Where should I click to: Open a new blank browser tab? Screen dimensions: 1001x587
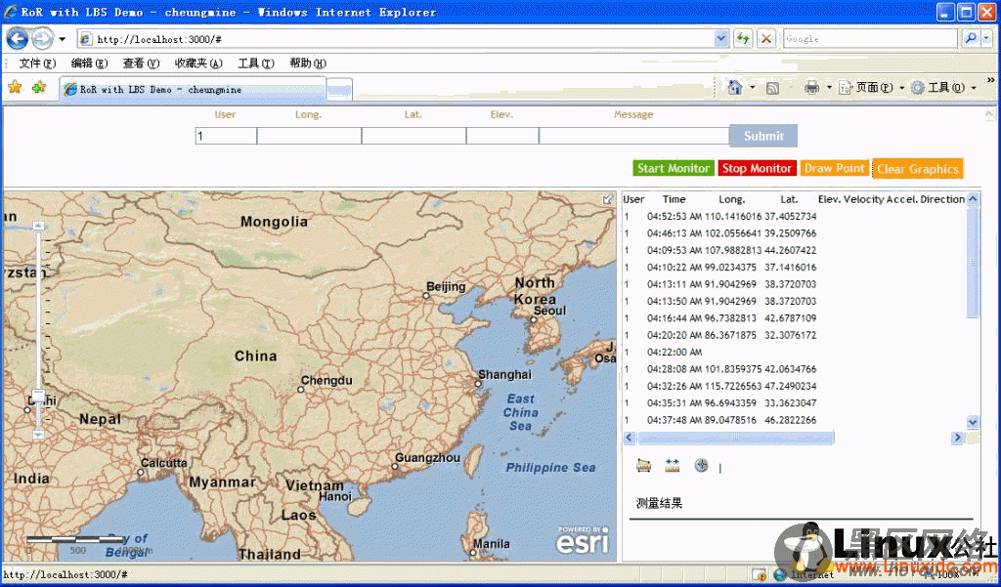coord(339,90)
